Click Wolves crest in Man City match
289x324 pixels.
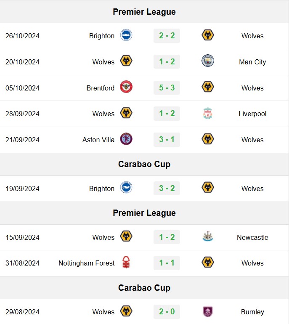click(x=126, y=61)
